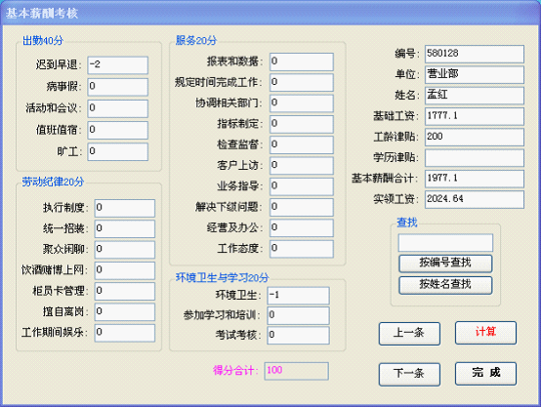541x407 pixels.
Task: Click the 值班值宿 field
Action: point(117,130)
